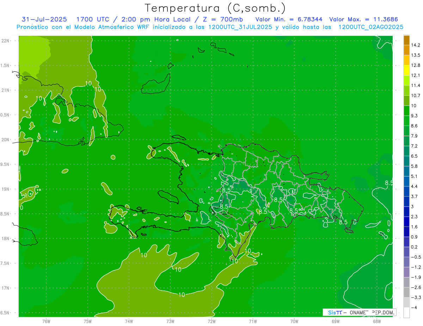
Task: Click the '-0.5' color scale label
Action: tap(416, 257)
